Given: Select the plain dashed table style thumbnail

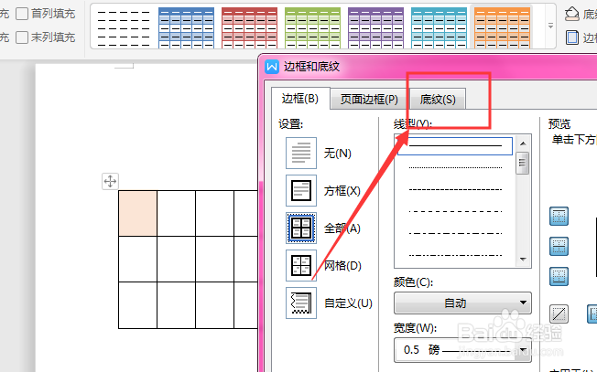Looking at the screenshot, I should click(124, 27).
